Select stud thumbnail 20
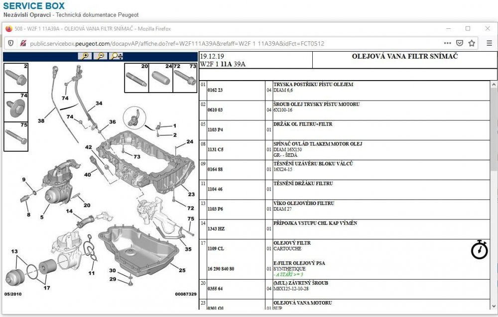Viewport: 498px width, 317px height. pos(136,78)
